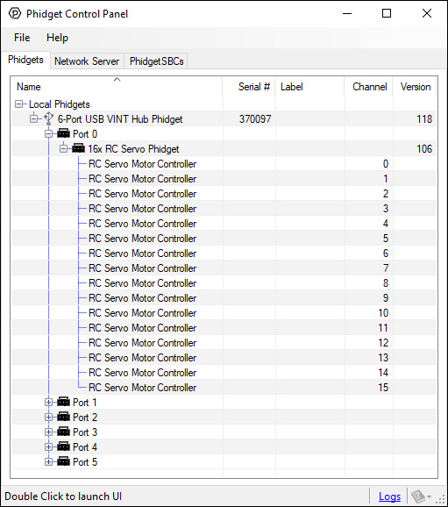Select the 16x RC Servo Phidget label
The width and height of the screenshot is (448, 507).
pos(133,149)
